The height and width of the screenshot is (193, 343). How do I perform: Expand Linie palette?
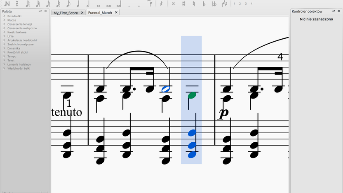click(x=4, y=36)
